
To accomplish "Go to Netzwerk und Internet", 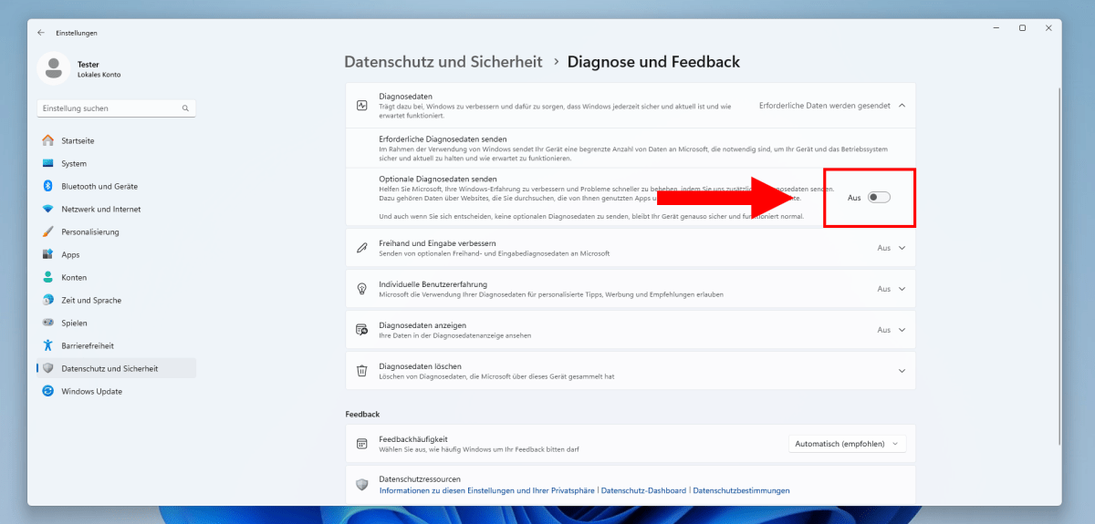I will click(116, 209).
